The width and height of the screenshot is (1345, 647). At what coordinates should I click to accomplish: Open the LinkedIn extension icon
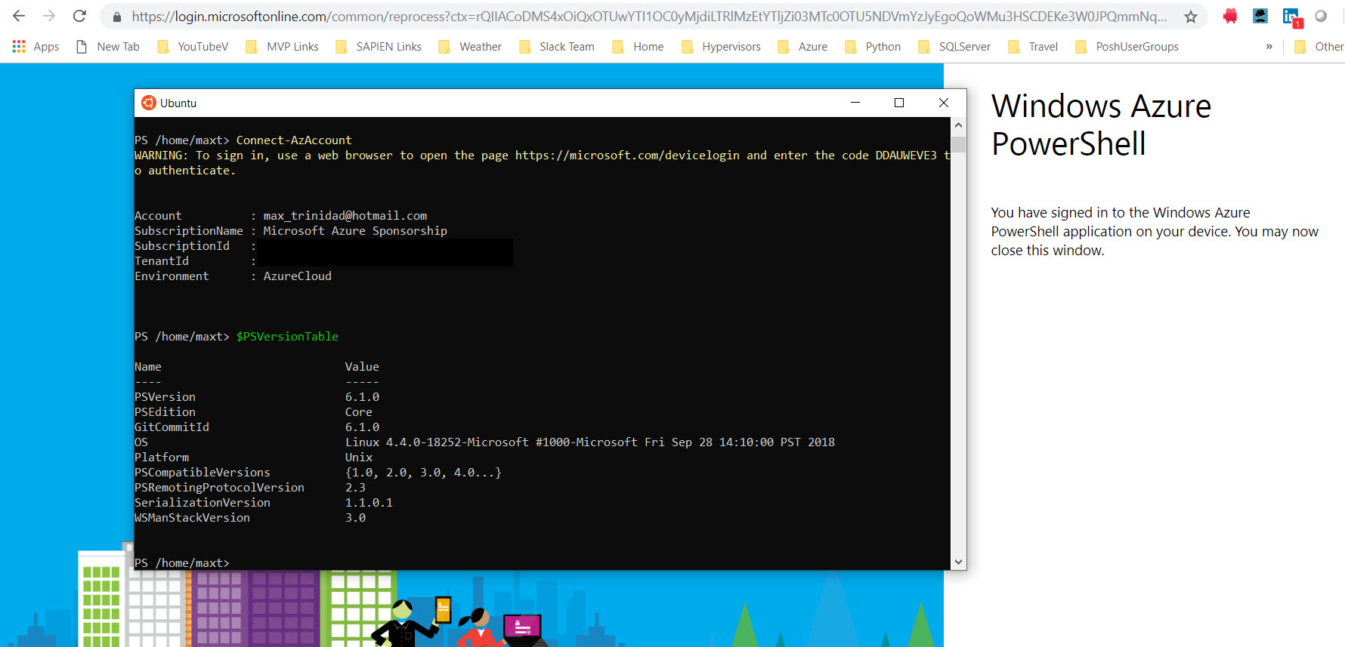pyautogui.click(x=1291, y=17)
